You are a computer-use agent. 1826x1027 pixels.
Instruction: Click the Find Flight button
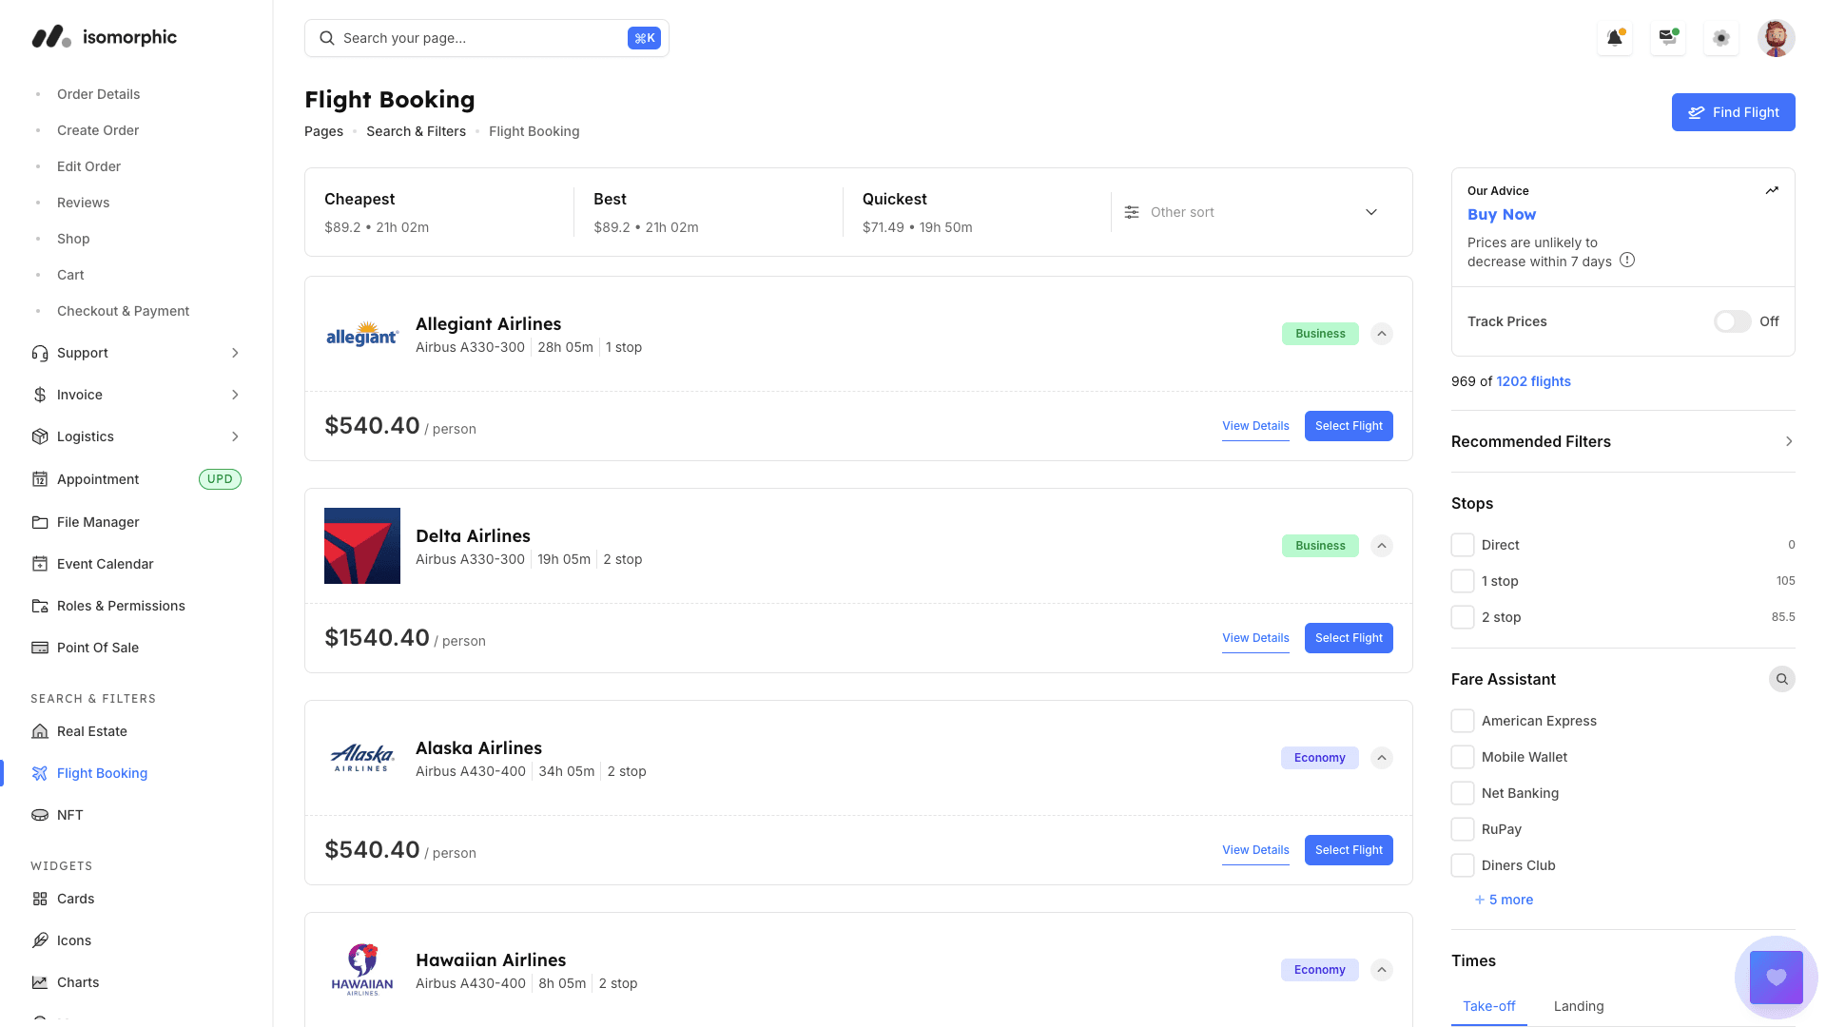point(1733,112)
